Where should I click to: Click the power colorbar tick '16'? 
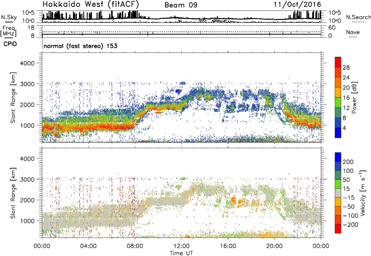[x=346, y=98]
